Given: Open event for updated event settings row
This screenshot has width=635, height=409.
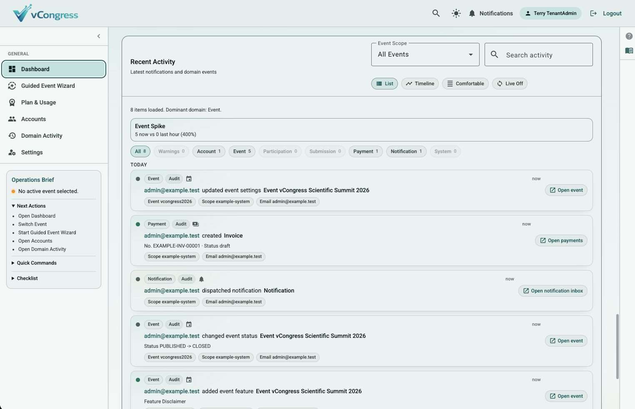Looking at the screenshot, I should 566,190.
